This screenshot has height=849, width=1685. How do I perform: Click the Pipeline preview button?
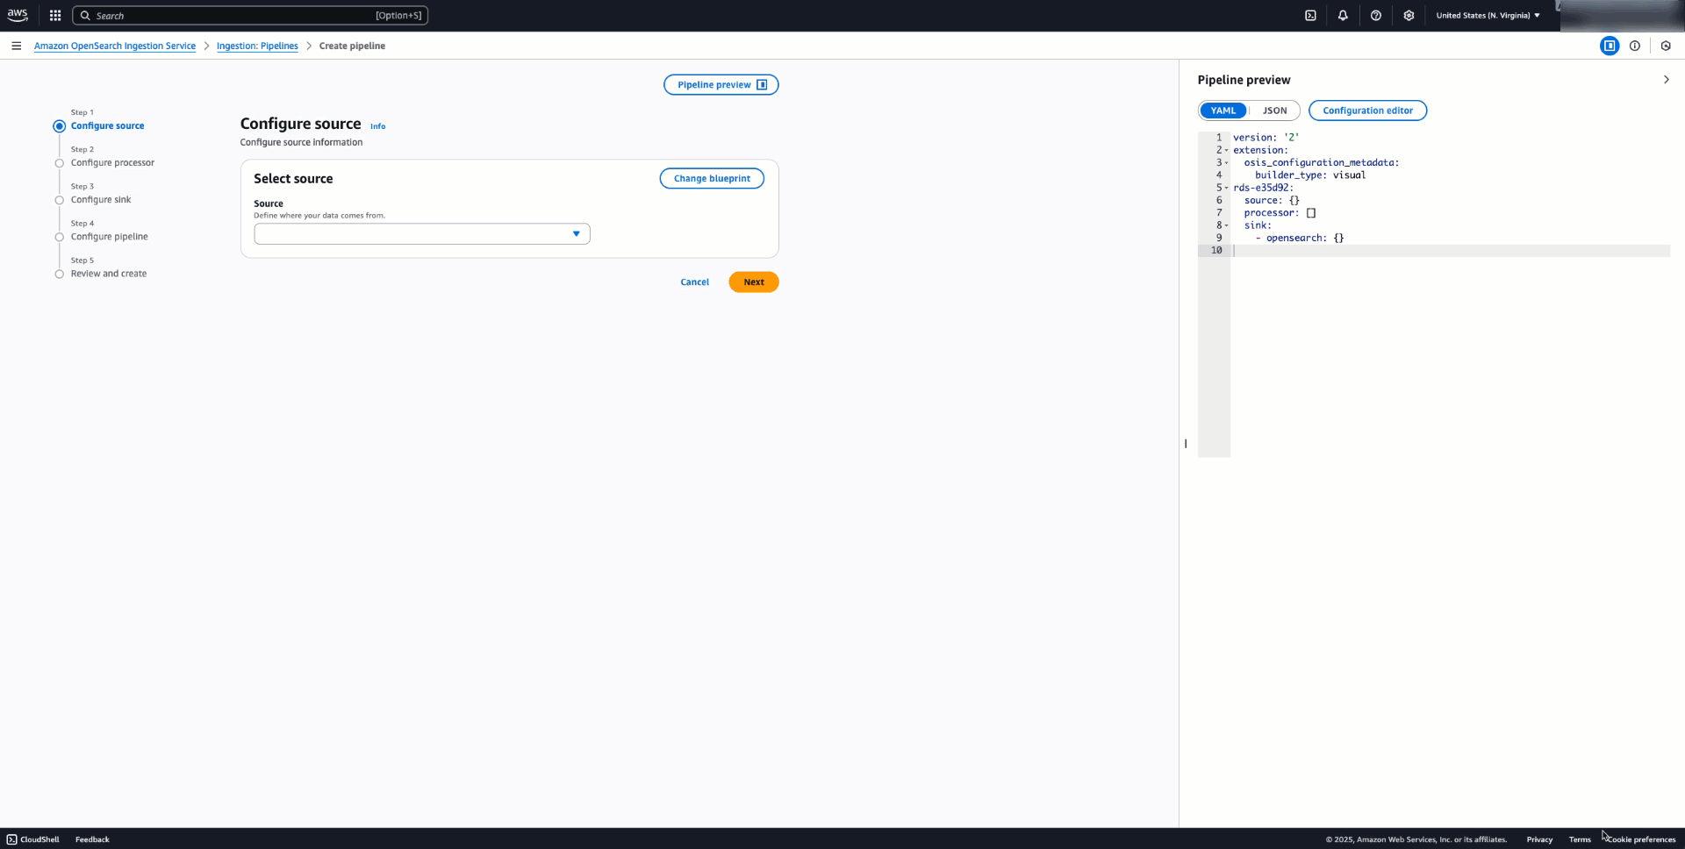click(721, 85)
